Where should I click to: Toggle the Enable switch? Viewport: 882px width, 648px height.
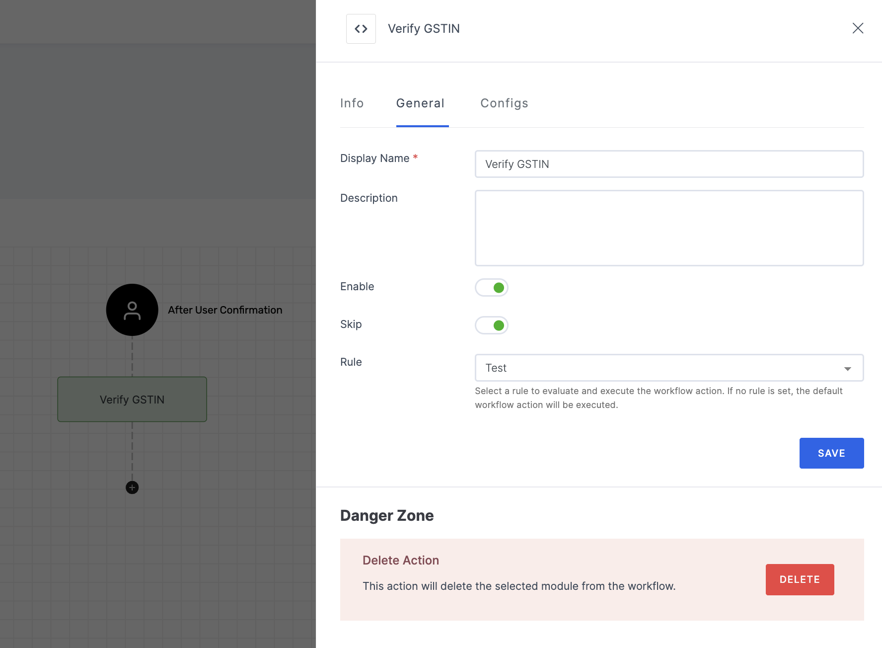click(x=492, y=287)
